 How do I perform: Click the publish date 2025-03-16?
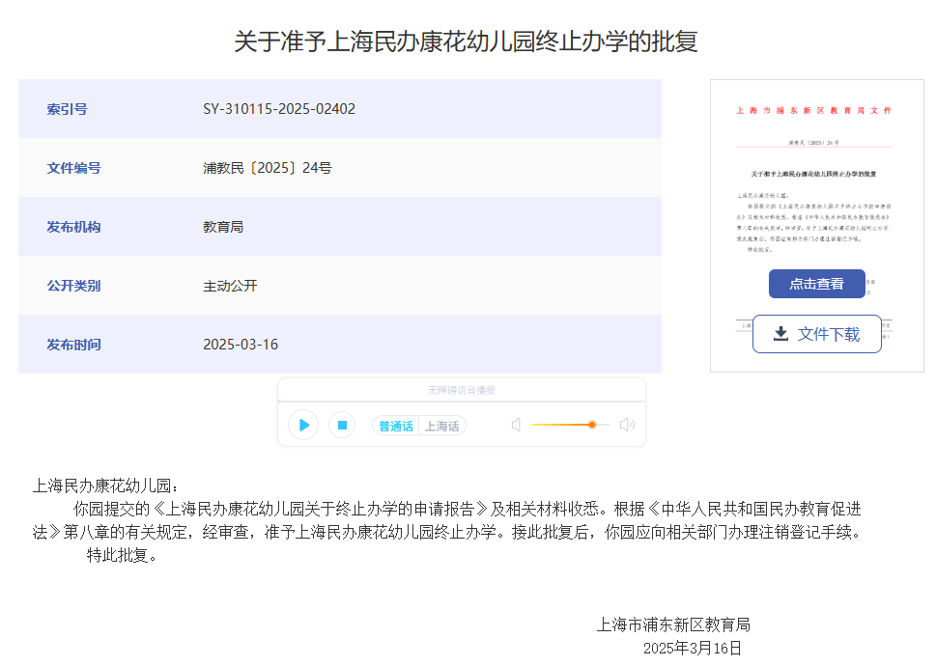point(241,345)
